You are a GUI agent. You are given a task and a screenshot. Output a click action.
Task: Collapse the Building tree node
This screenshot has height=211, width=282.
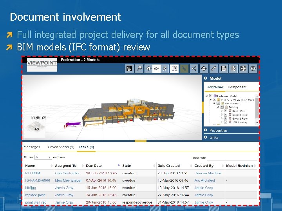pyautogui.click(x=218, y=107)
